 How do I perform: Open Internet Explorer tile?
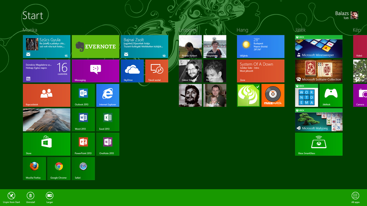point(108,95)
